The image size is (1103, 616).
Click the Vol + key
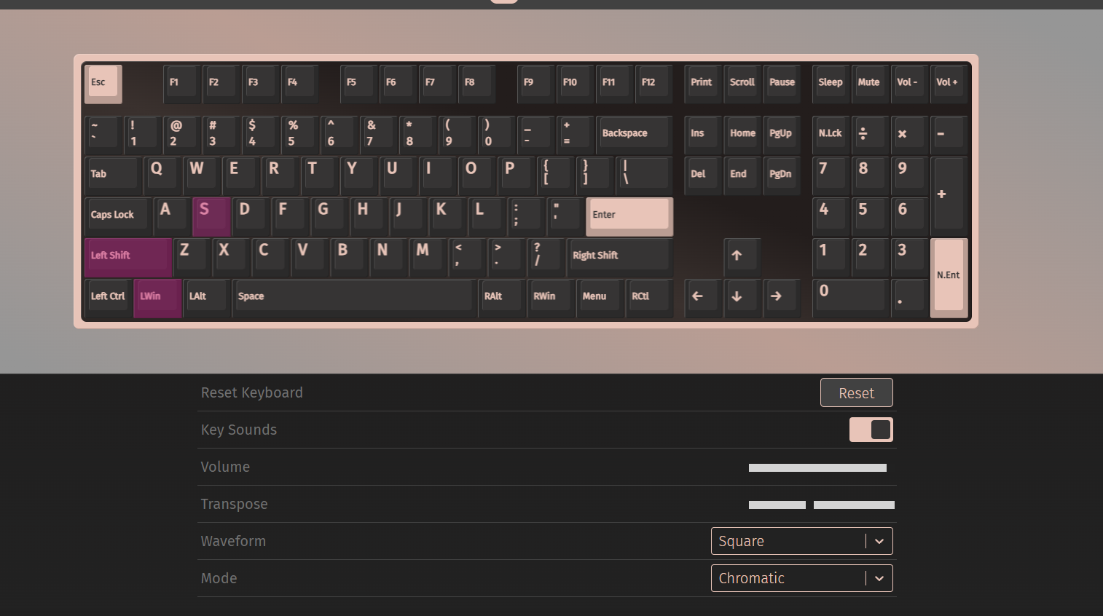(x=949, y=84)
